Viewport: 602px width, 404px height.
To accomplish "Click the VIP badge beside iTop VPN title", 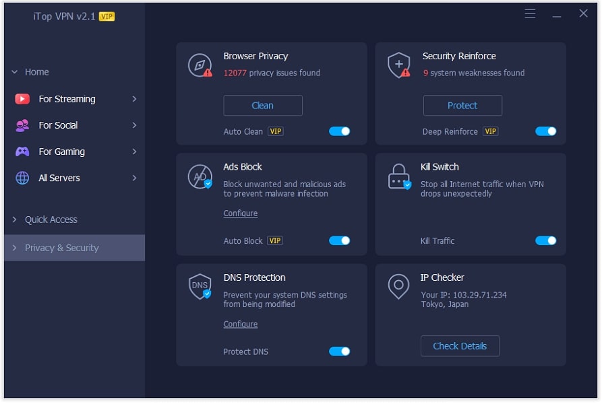I will (x=107, y=16).
